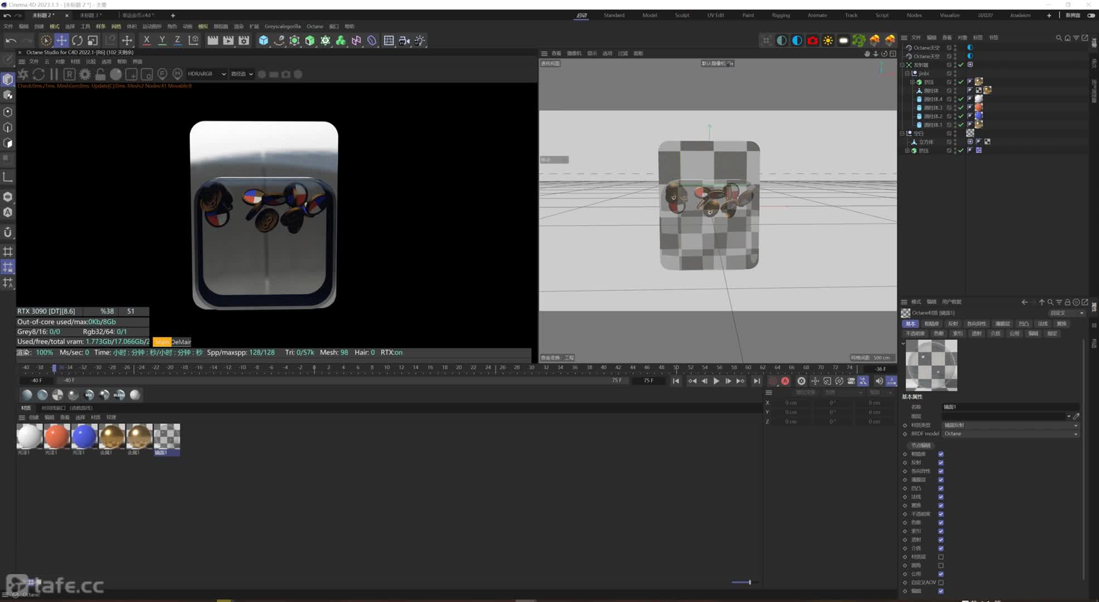The image size is (1099, 602).
Task: Open Octane menu in menu bar
Action: pyautogui.click(x=315, y=26)
